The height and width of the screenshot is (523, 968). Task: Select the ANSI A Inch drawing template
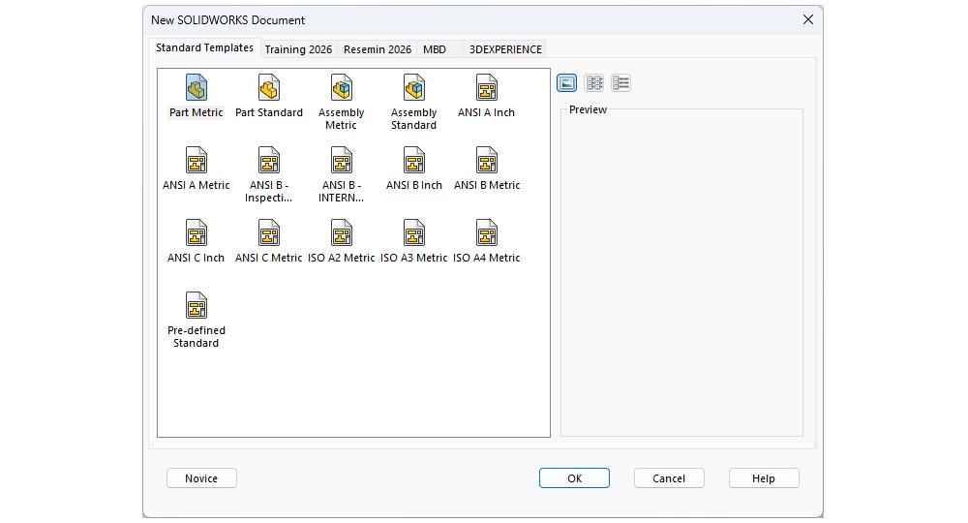tap(487, 88)
